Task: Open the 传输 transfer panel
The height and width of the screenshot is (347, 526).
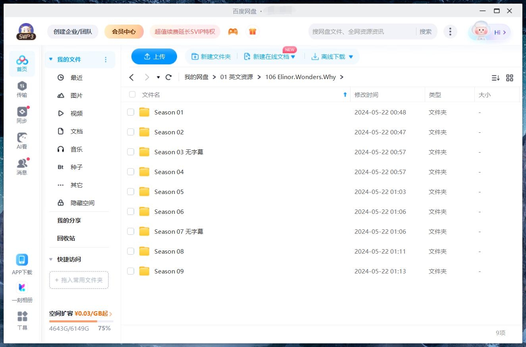Action: coord(22,88)
